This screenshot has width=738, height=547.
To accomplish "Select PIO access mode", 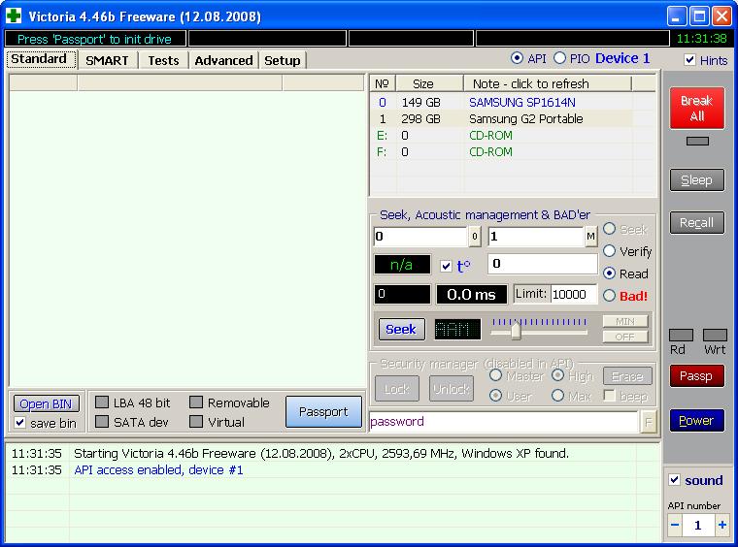I will point(559,58).
